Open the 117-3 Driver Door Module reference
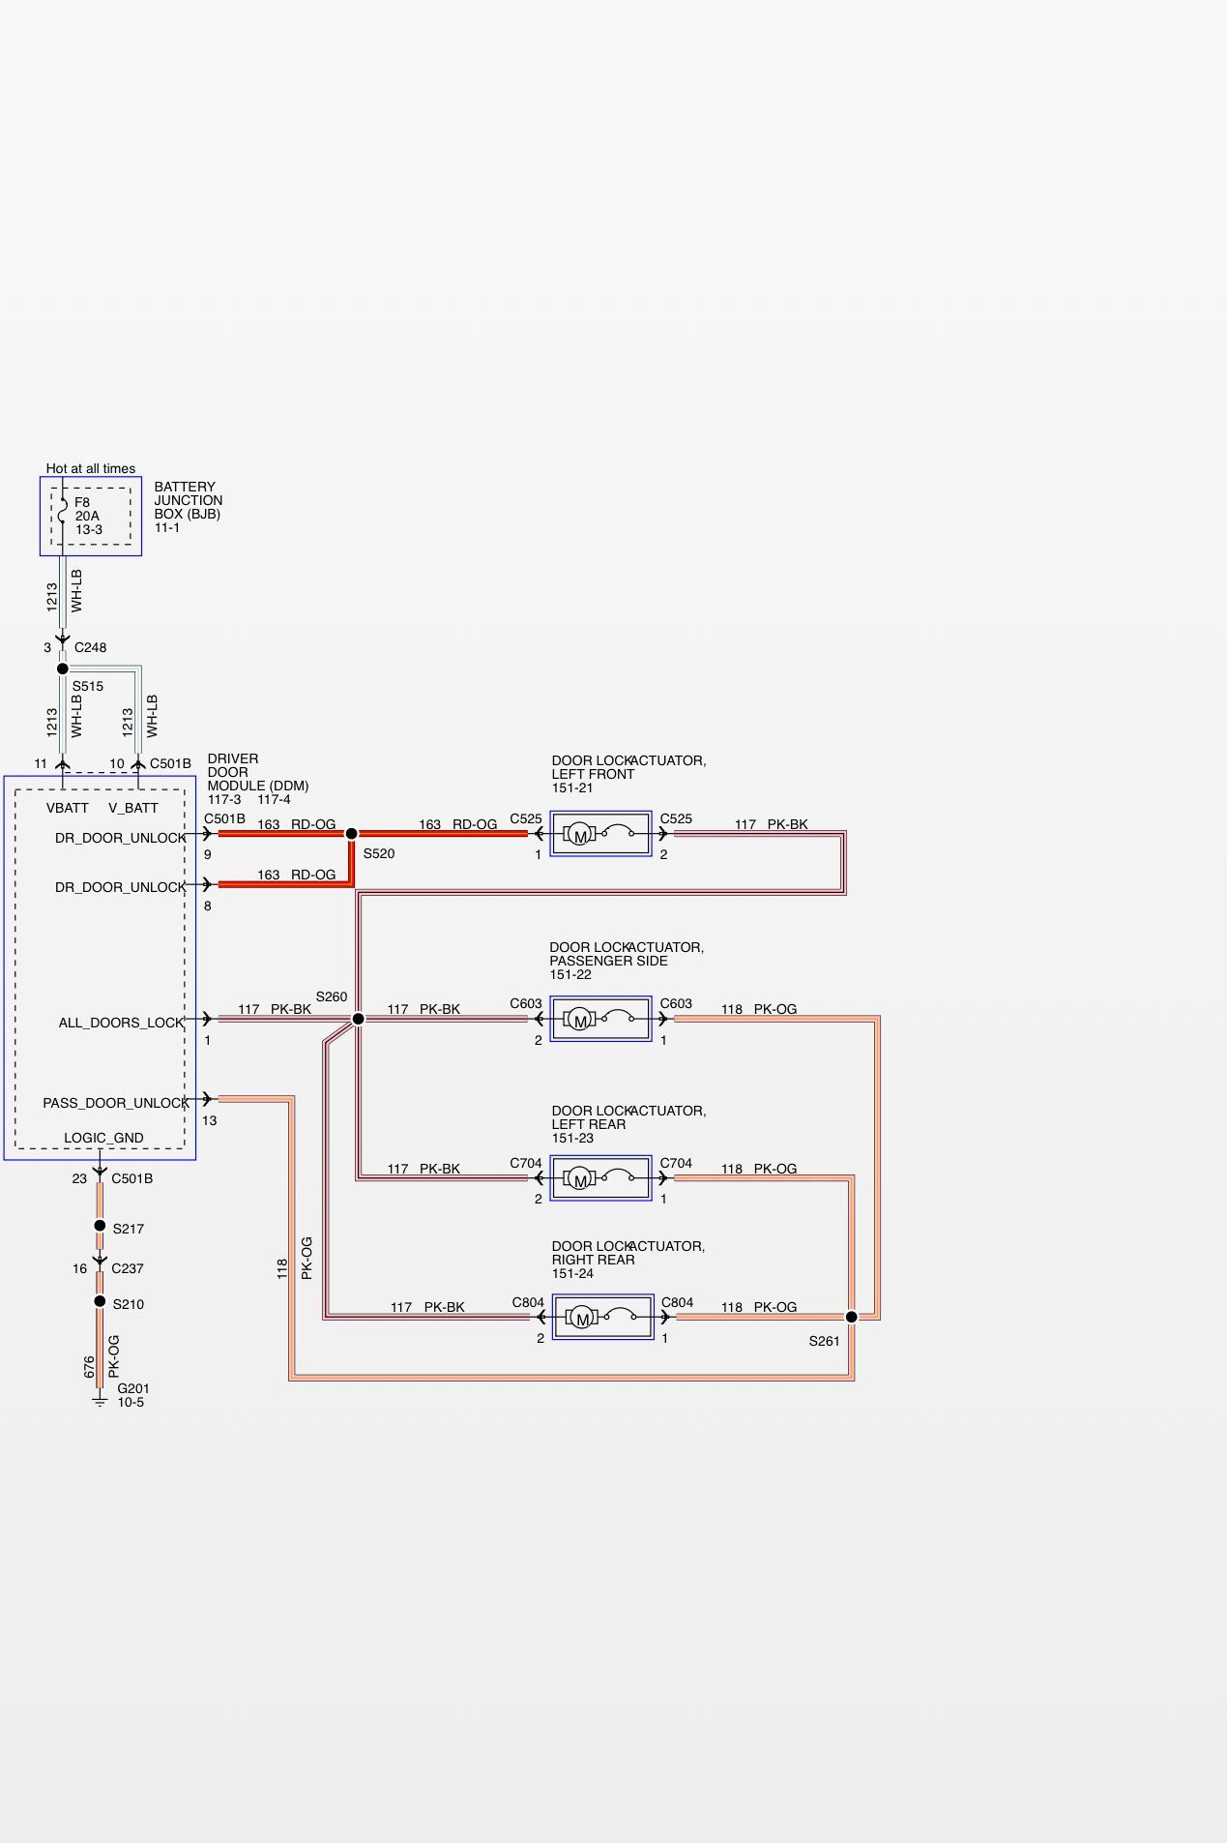This screenshot has width=1227, height=1843. [x=224, y=800]
